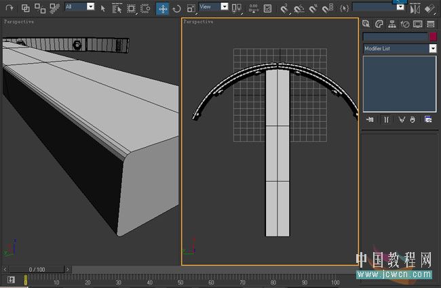The width and height of the screenshot is (441, 288).
Task: Click the Redo arrow icon
Action: point(9,8)
